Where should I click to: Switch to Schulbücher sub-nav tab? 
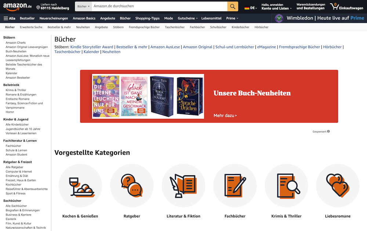click(x=218, y=27)
